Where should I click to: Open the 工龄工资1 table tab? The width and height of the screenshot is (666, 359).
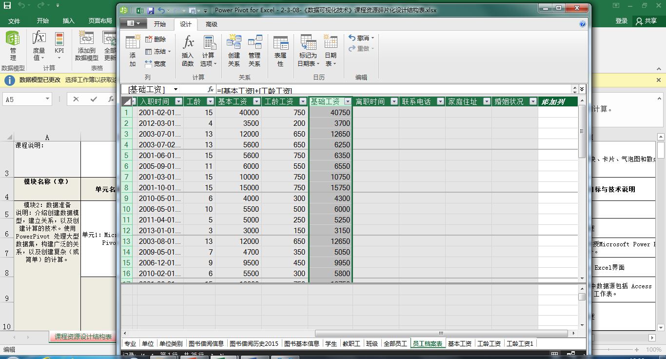click(x=520, y=343)
